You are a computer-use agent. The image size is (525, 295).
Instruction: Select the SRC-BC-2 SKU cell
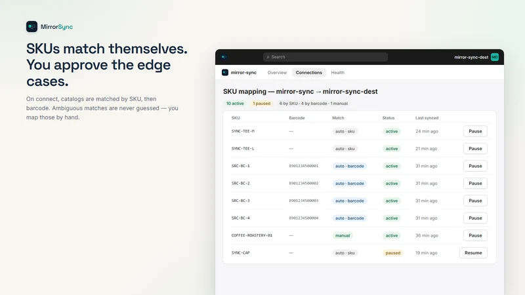click(x=240, y=184)
